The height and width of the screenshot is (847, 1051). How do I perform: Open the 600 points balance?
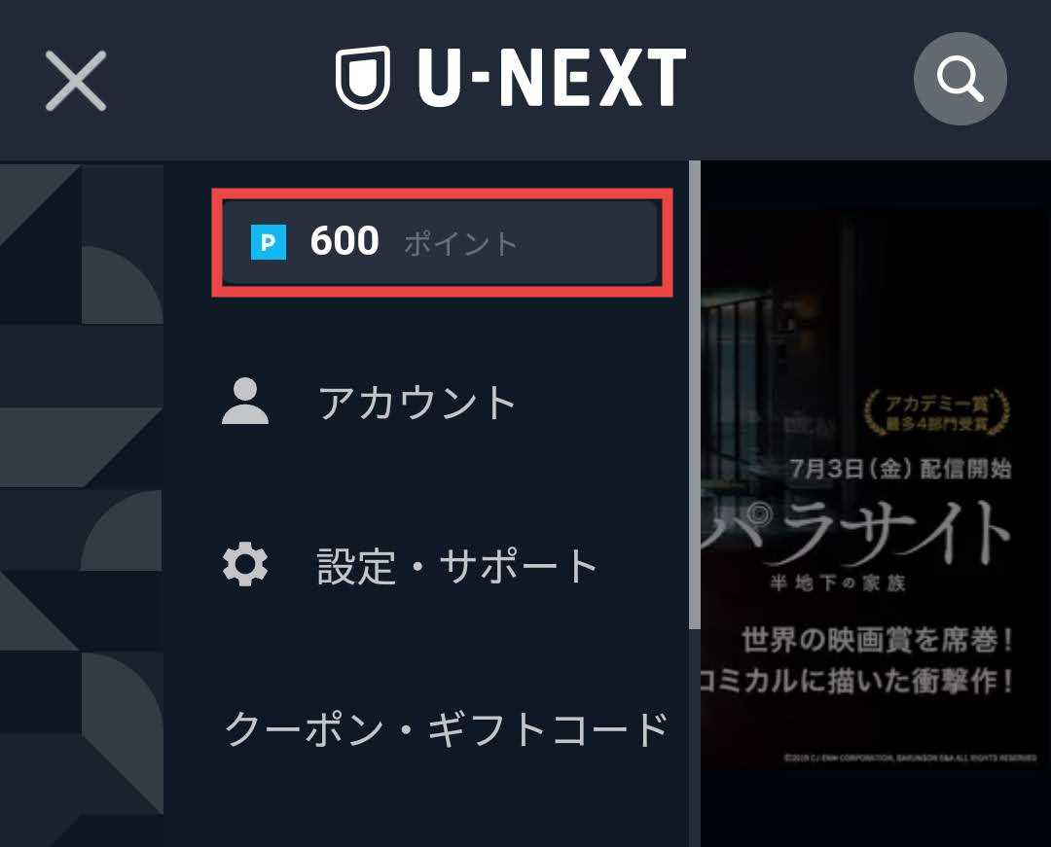click(x=442, y=242)
